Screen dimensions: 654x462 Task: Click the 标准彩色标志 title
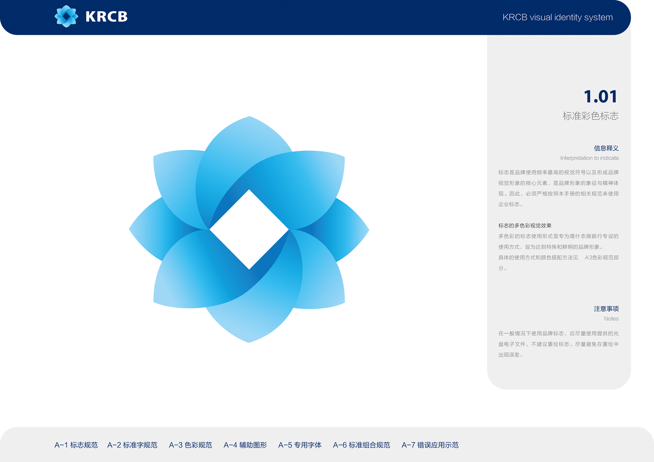[x=591, y=116]
